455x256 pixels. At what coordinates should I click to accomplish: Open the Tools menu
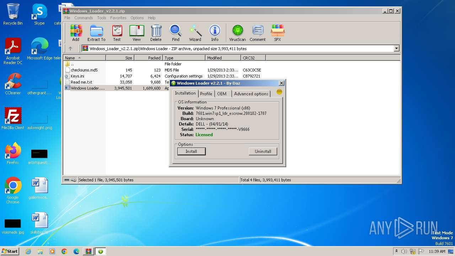[x=102, y=18]
